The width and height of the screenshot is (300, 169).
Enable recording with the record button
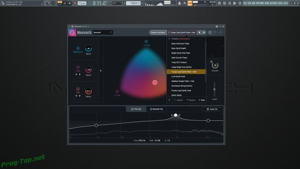point(75,3)
